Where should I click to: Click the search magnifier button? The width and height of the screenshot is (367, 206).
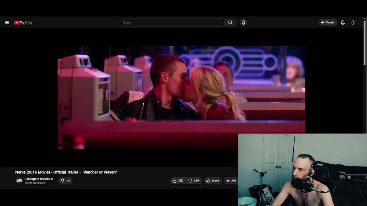(x=230, y=23)
